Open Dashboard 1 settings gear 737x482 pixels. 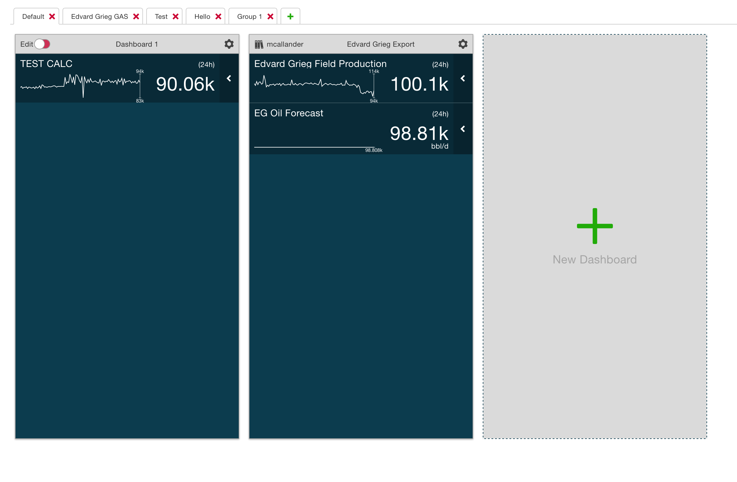pyautogui.click(x=229, y=44)
